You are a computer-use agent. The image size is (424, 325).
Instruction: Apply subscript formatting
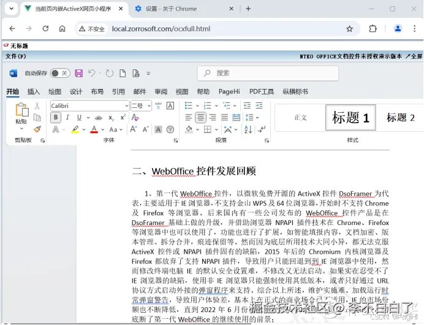(x=111, y=118)
